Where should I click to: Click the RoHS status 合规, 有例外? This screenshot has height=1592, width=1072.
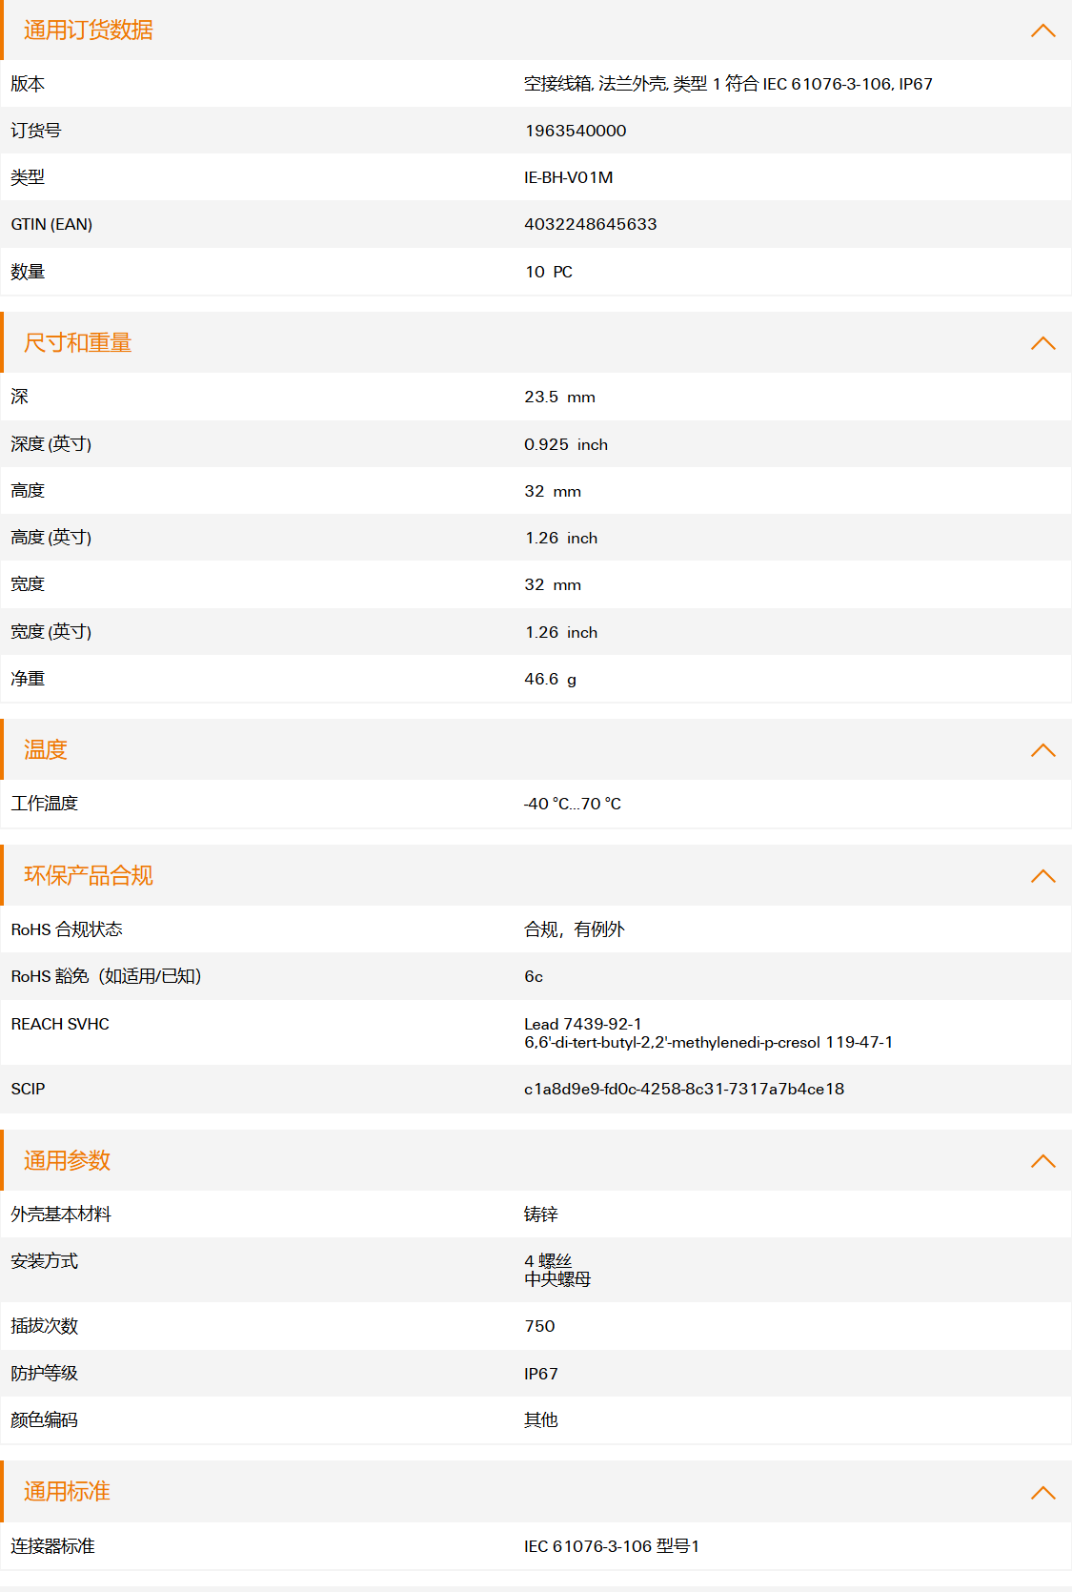575,929
